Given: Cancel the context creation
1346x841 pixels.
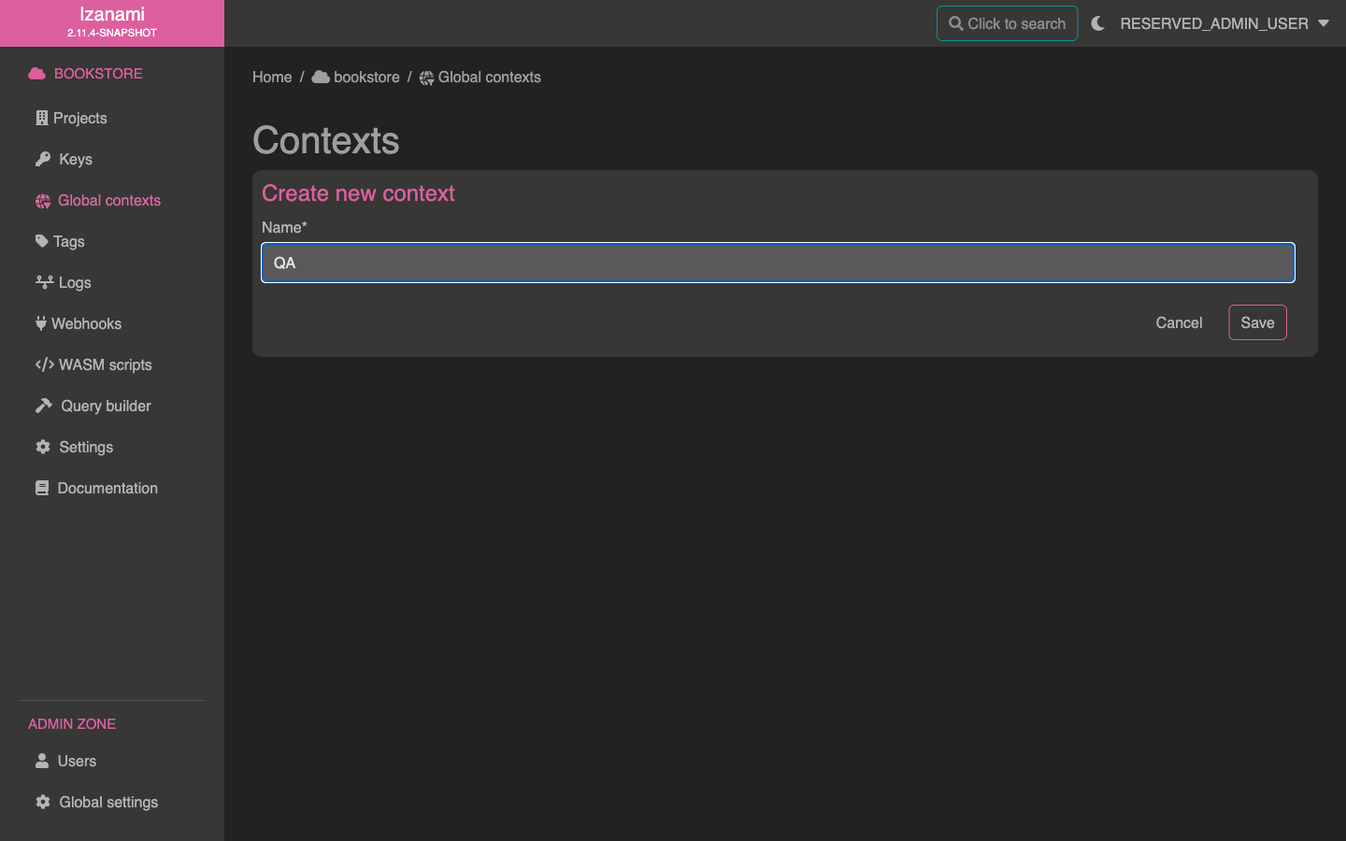Looking at the screenshot, I should click(1179, 322).
